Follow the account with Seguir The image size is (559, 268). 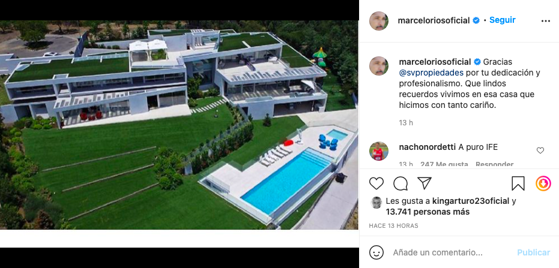[503, 20]
